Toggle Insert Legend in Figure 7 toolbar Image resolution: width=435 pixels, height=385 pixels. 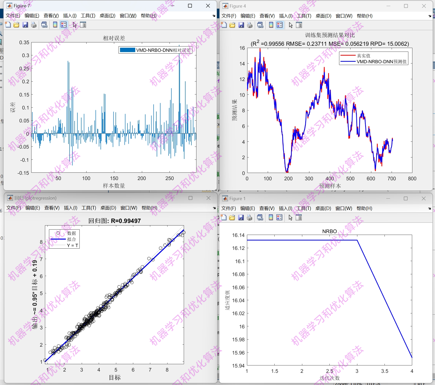point(64,25)
